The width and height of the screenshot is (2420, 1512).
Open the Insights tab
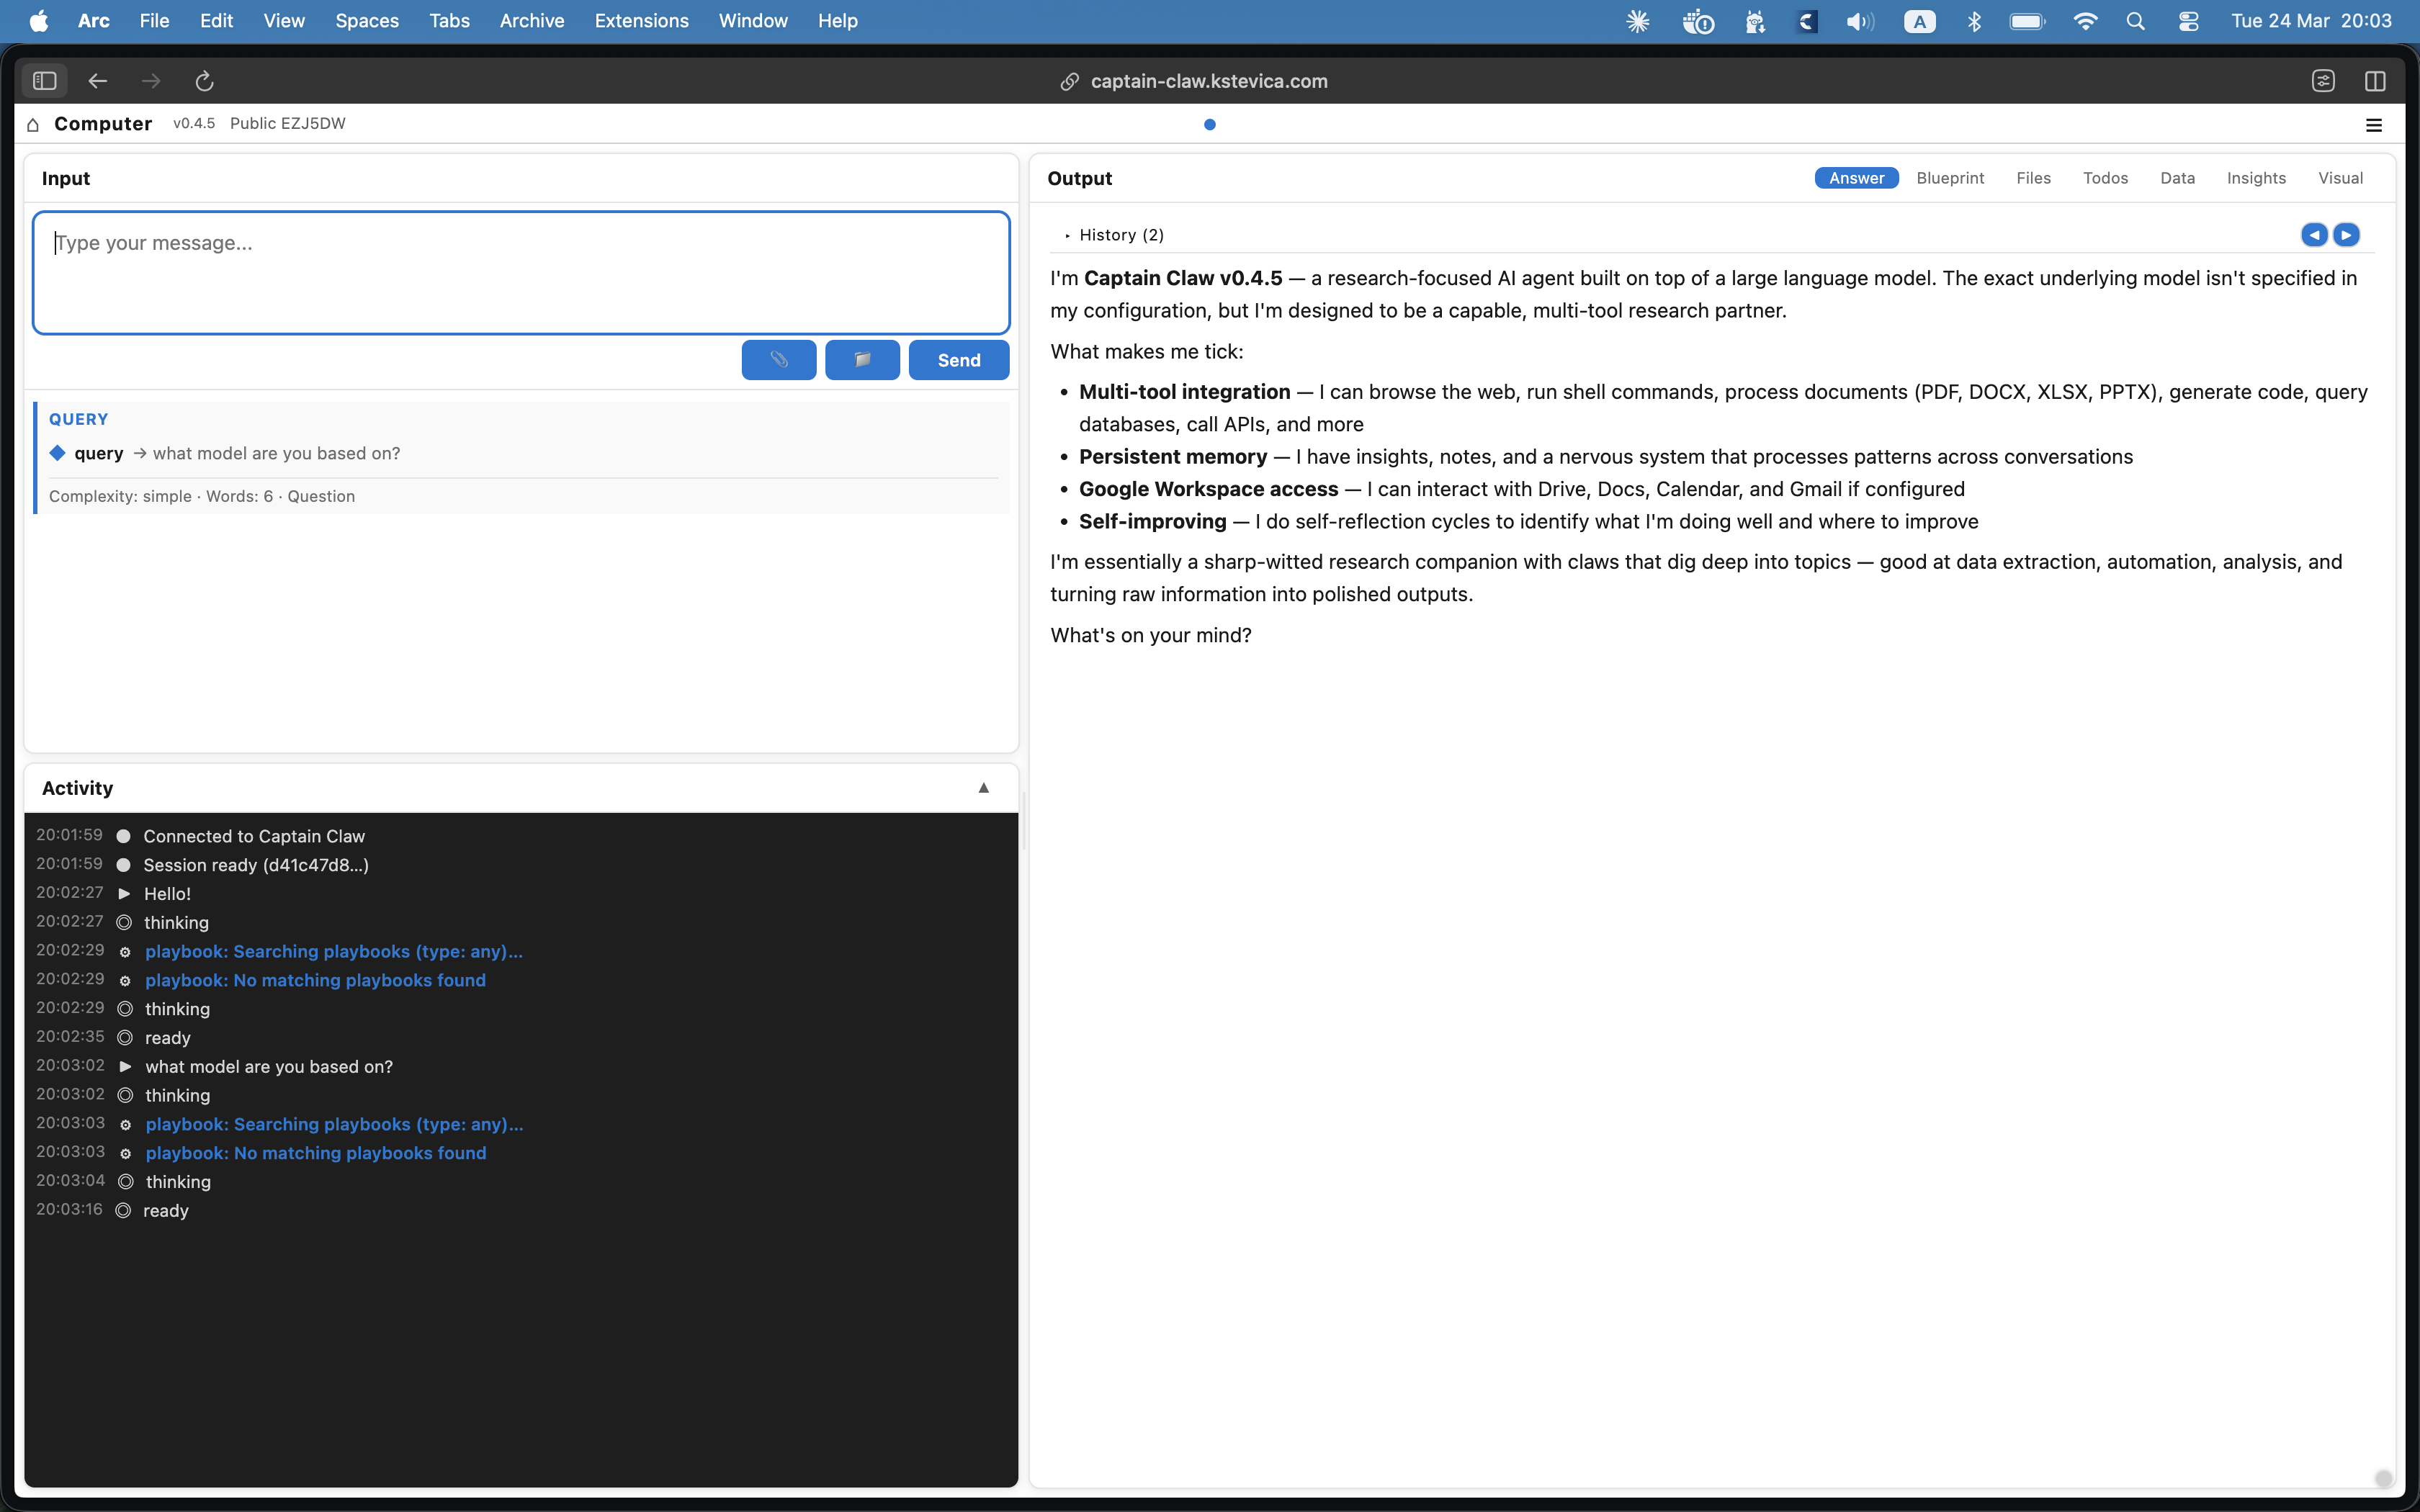click(2256, 178)
